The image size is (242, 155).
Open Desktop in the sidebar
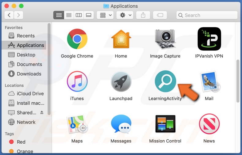24,55
